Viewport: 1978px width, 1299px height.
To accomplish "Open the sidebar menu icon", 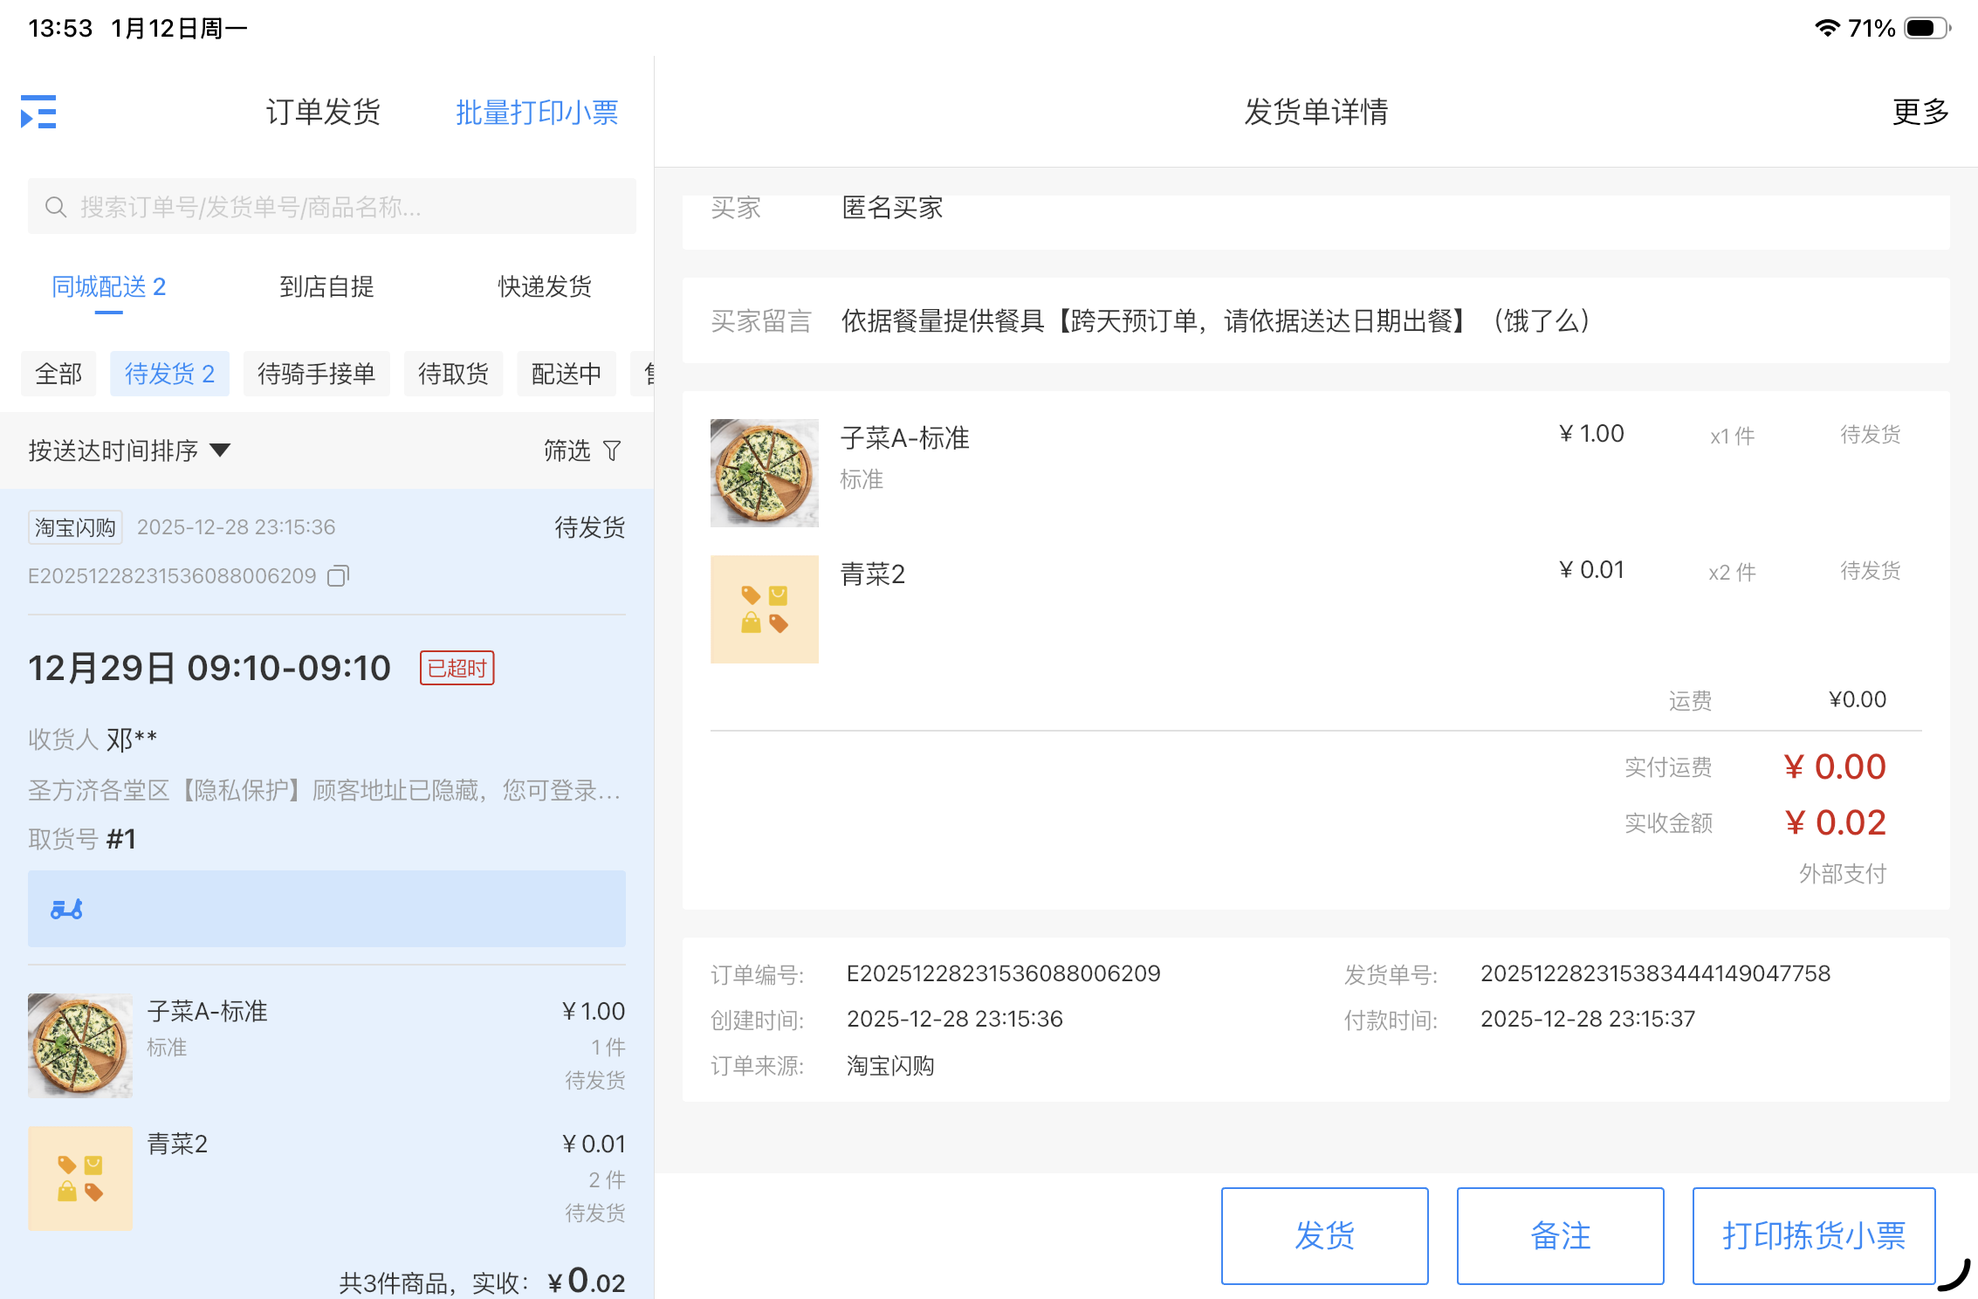I will click(x=38, y=112).
